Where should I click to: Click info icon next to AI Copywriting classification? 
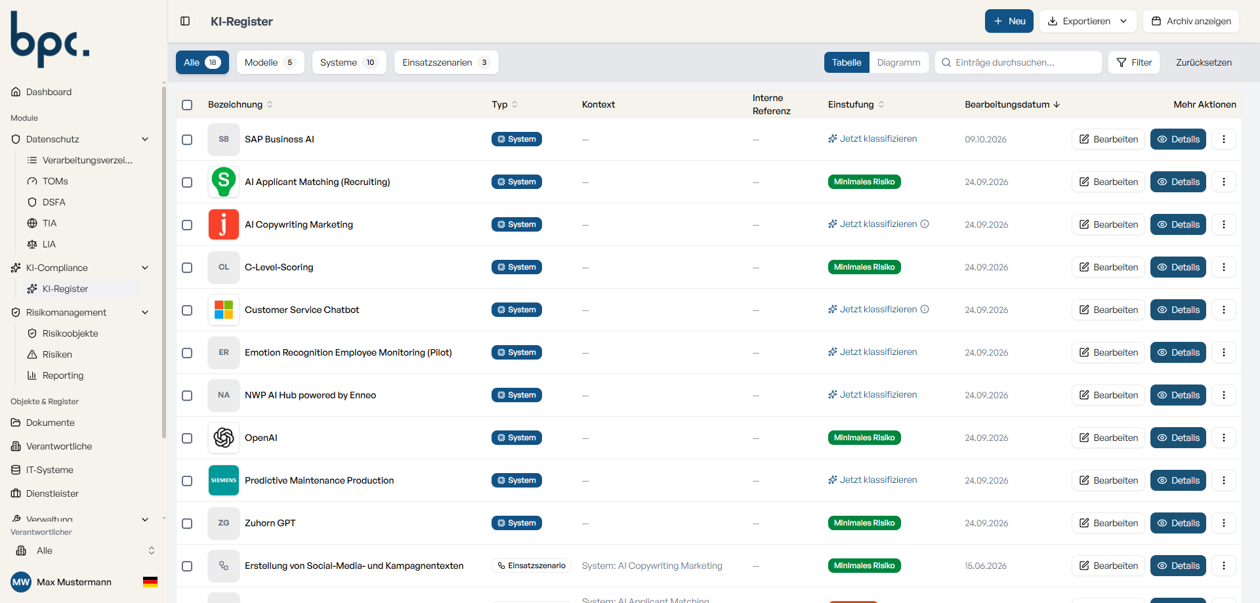[925, 224]
